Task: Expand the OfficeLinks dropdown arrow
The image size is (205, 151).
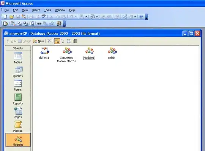Action: tap(86, 17)
